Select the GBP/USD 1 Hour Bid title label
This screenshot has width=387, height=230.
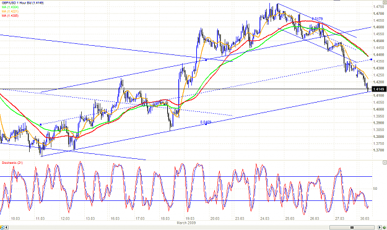coord(23,3)
